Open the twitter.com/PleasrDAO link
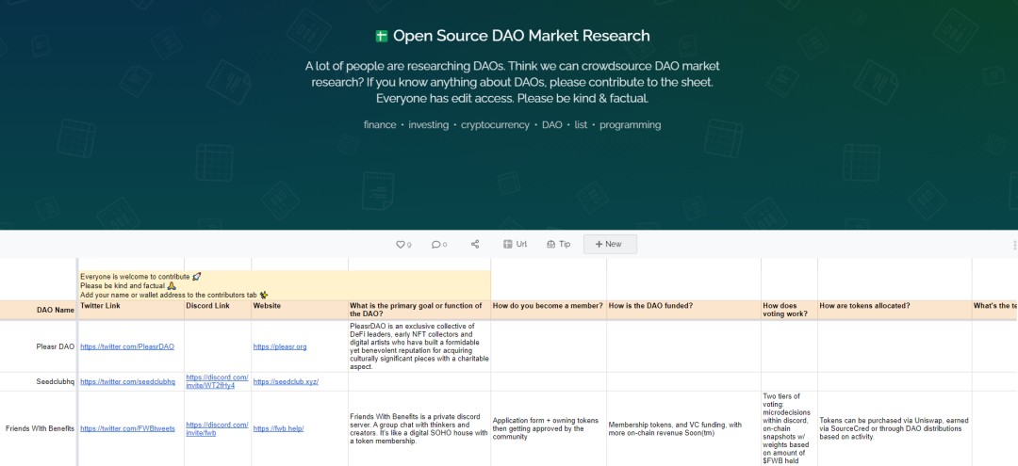This screenshot has width=1018, height=466. point(127,346)
